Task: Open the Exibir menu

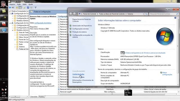Action: point(24,4)
